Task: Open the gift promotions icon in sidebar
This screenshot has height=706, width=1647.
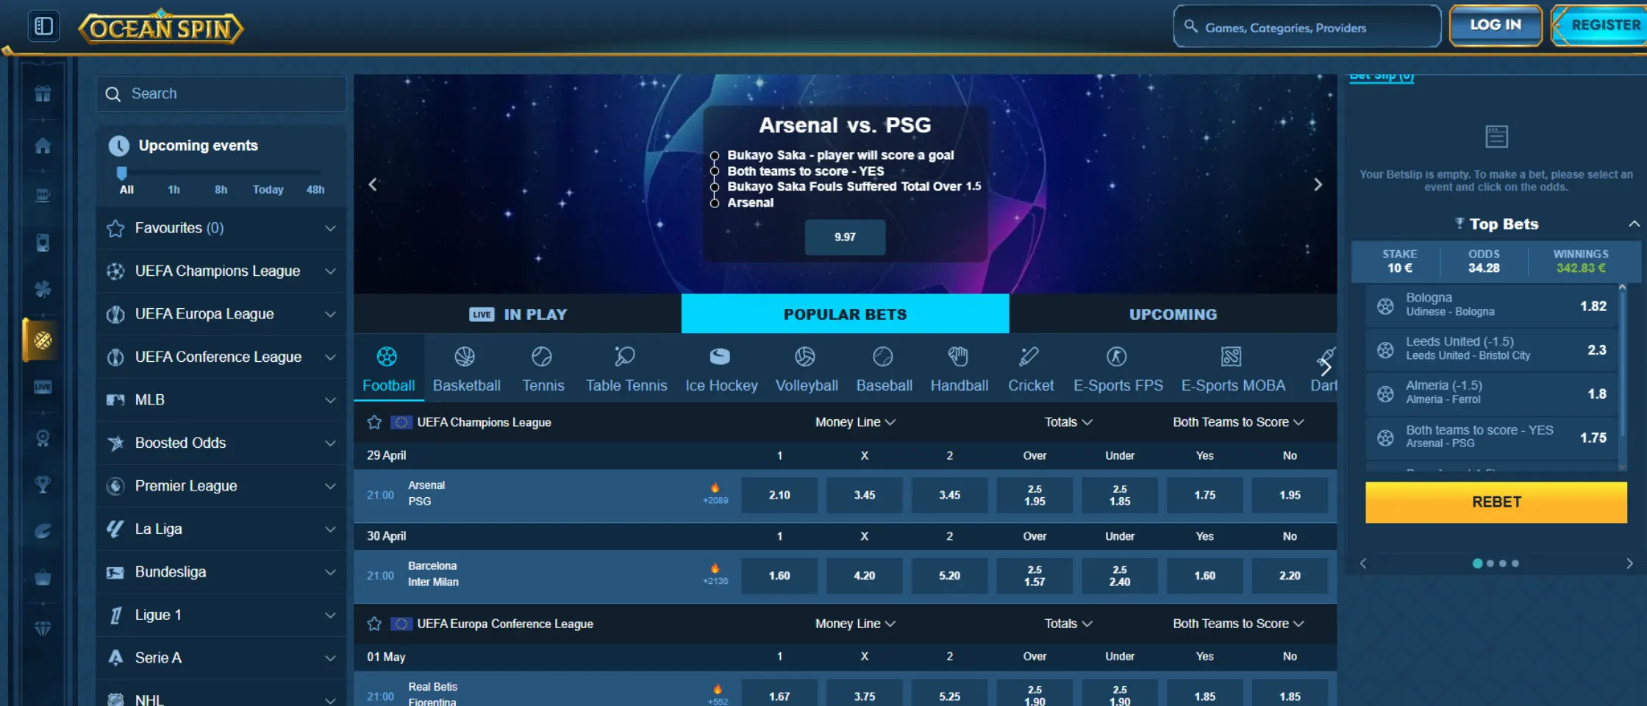Action: coord(42,93)
